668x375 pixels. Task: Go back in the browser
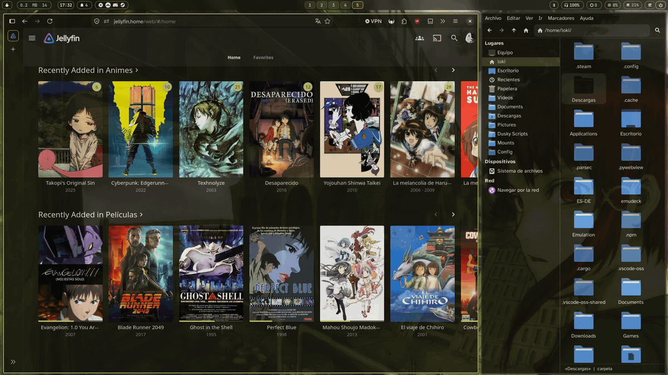click(x=24, y=21)
